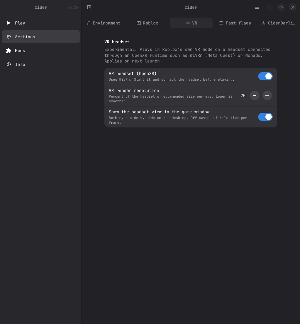Select the VR tab
Viewport: 300px width, 324px height.
pos(191,23)
